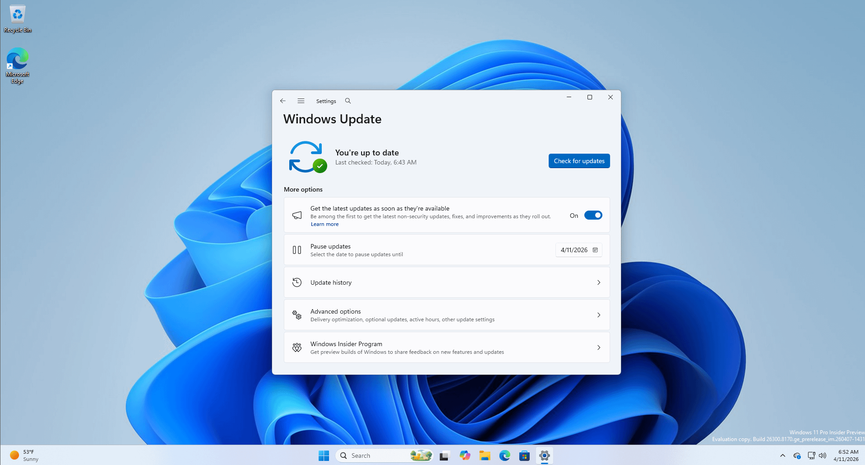Expand Update history chevron
Viewport: 865px width, 465px height.
pyautogui.click(x=598, y=282)
